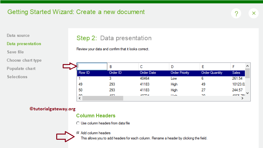Click the first column header edit field
Viewport: 263px width, 148px height.
click(x=92, y=66)
